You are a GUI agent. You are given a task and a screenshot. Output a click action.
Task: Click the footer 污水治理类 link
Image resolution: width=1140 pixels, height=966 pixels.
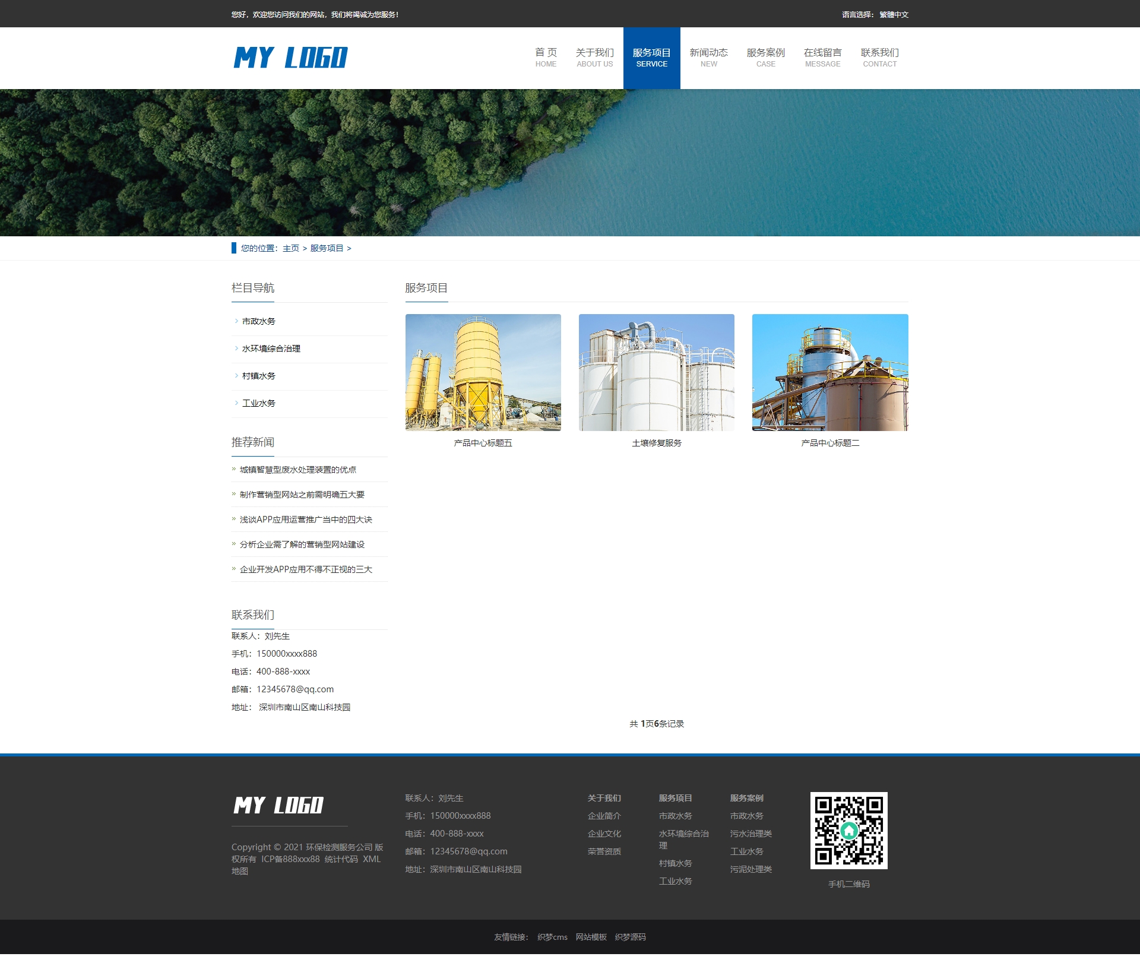click(750, 834)
